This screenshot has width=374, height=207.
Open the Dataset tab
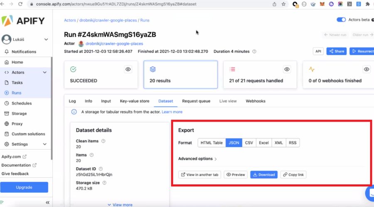[x=165, y=101]
